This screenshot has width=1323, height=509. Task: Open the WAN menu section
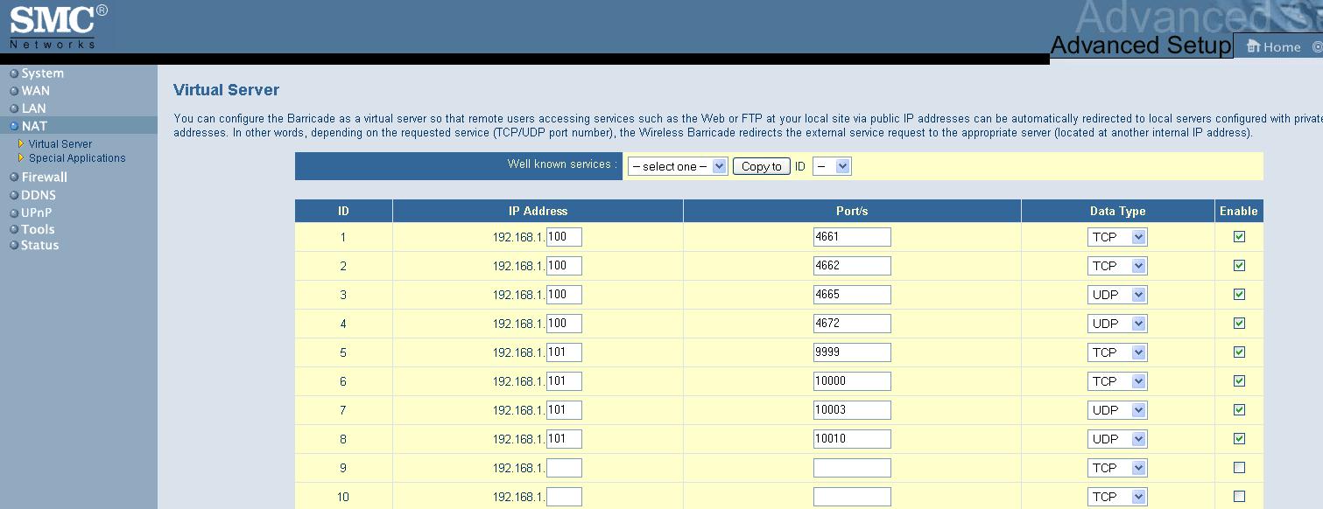coord(36,91)
